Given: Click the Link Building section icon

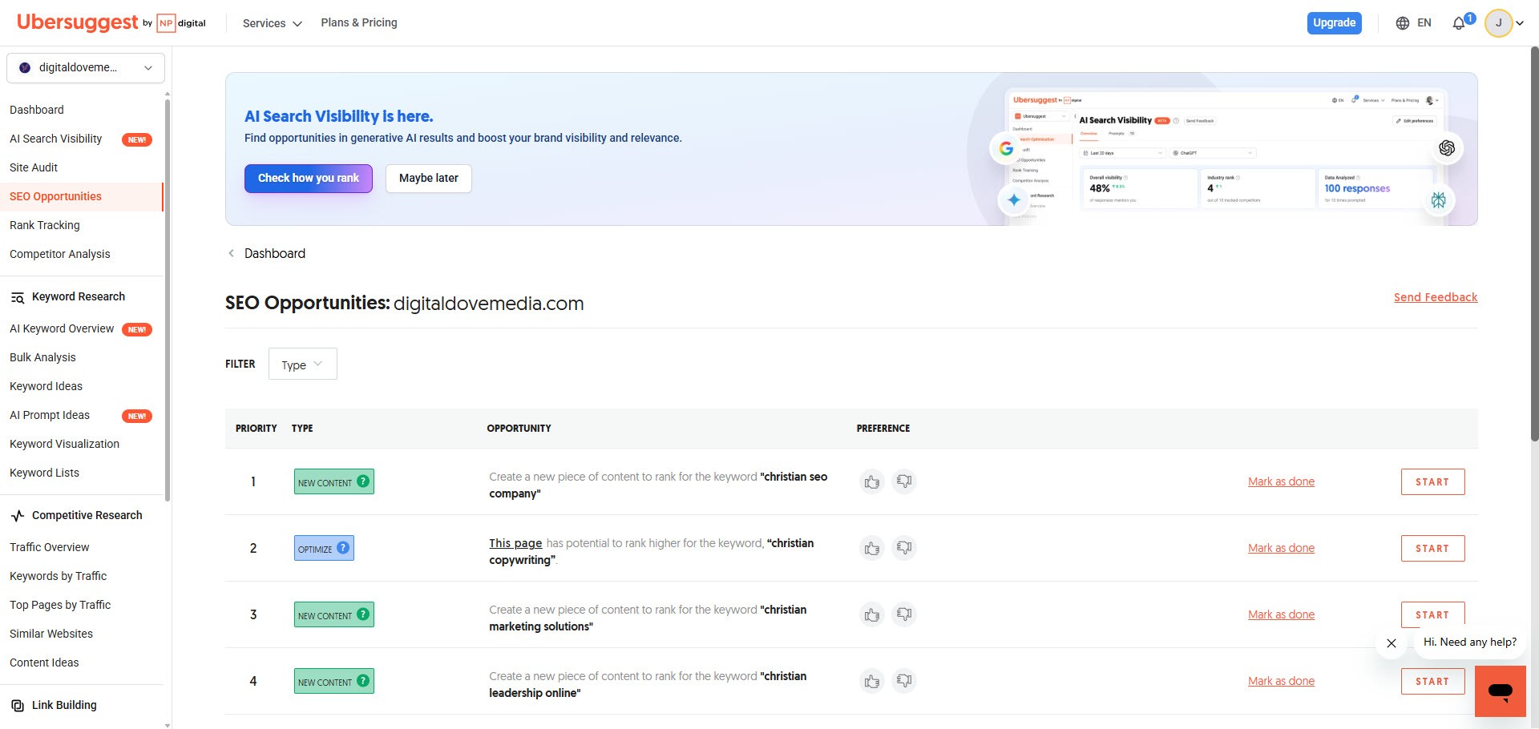Looking at the screenshot, I should pyautogui.click(x=18, y=706).
